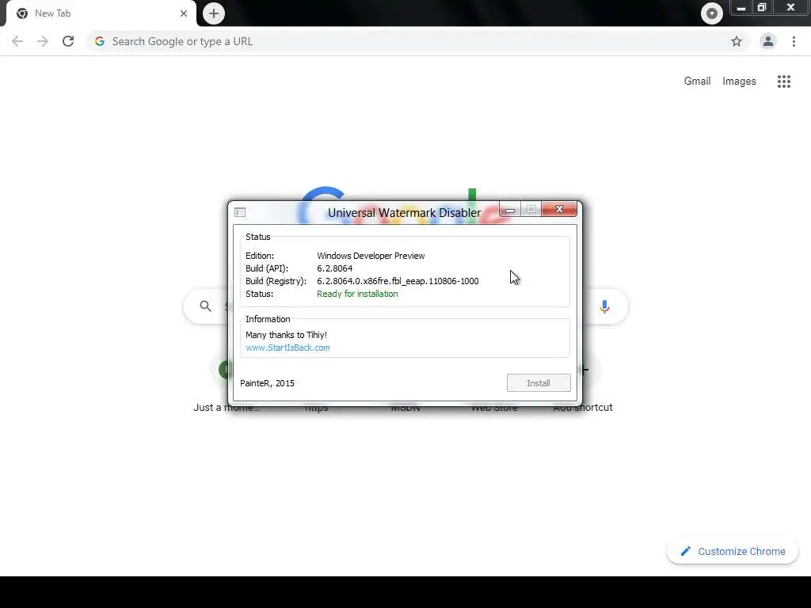The height and width of the screenshot is (608, 811).
Task: Open the Chrome profile avatar
Action: pos(768,41)
